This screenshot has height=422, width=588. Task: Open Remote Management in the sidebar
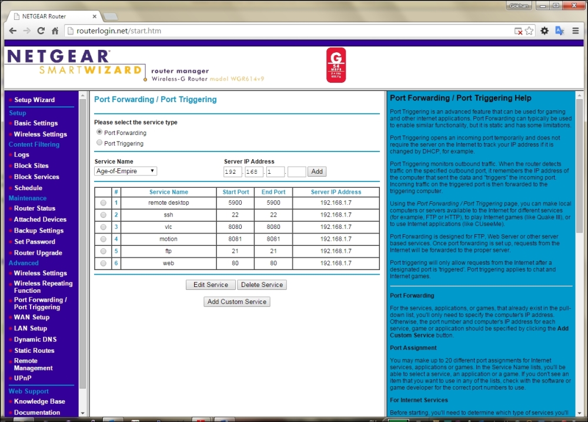coord(34,364)
